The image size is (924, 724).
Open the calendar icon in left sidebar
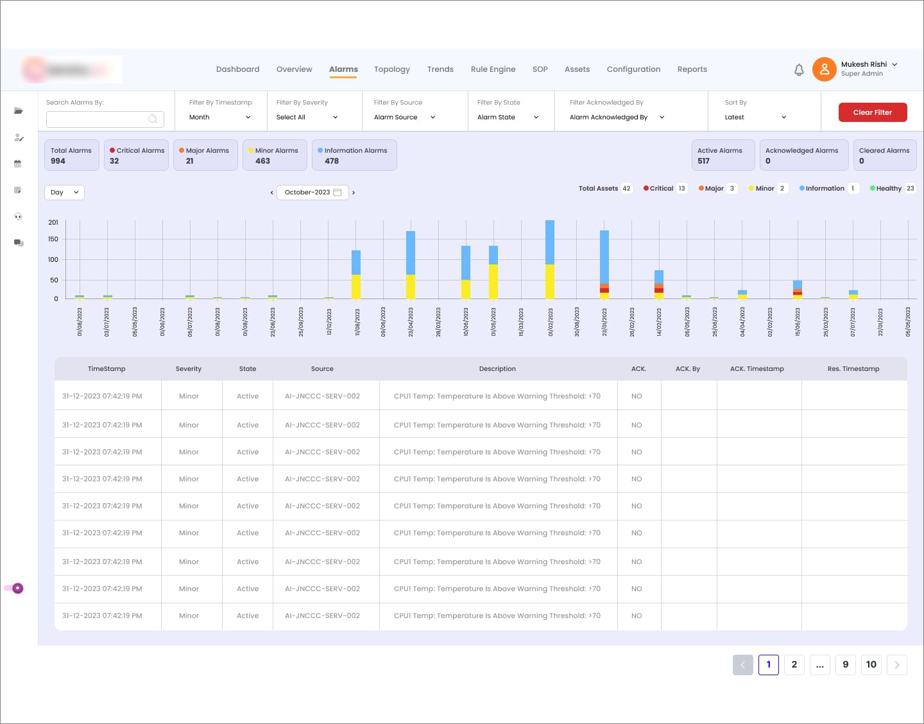click(x=18, y=164)
